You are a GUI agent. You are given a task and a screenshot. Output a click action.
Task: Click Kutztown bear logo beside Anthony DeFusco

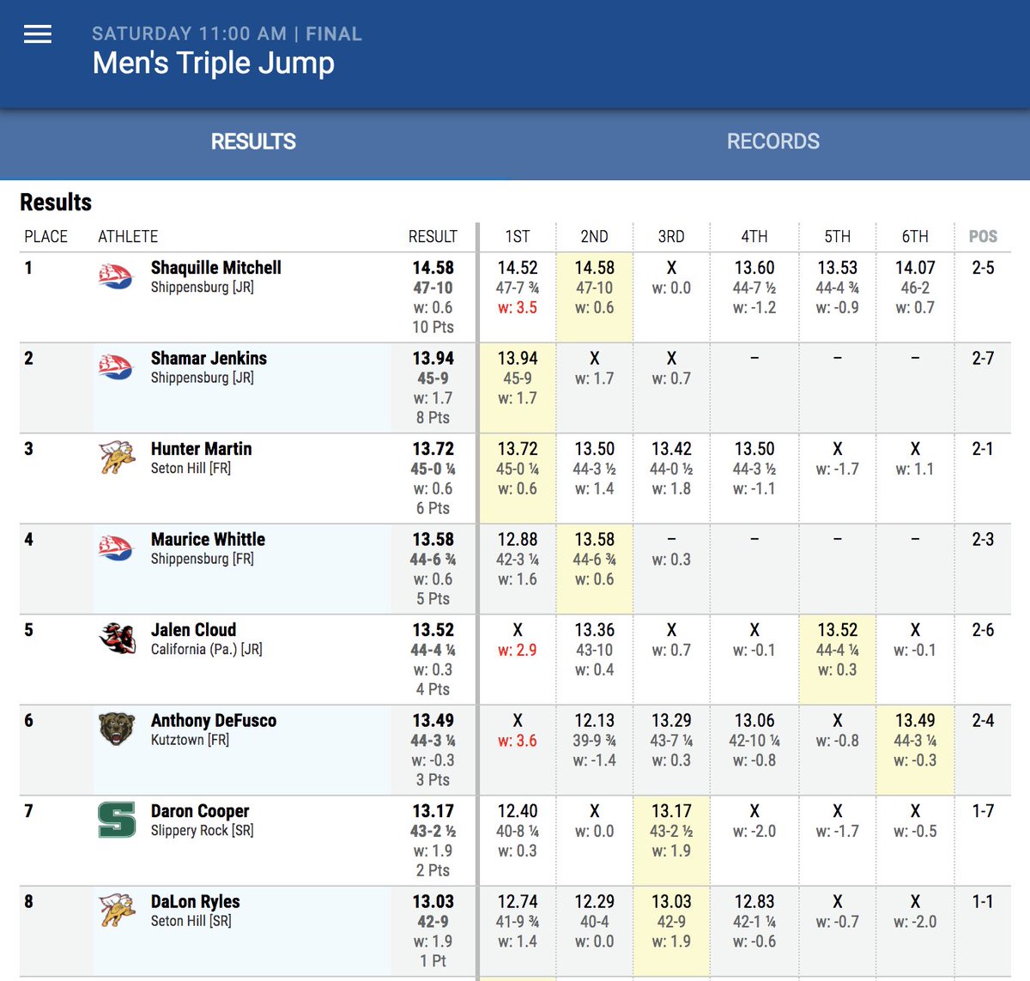tap(117, 730)
